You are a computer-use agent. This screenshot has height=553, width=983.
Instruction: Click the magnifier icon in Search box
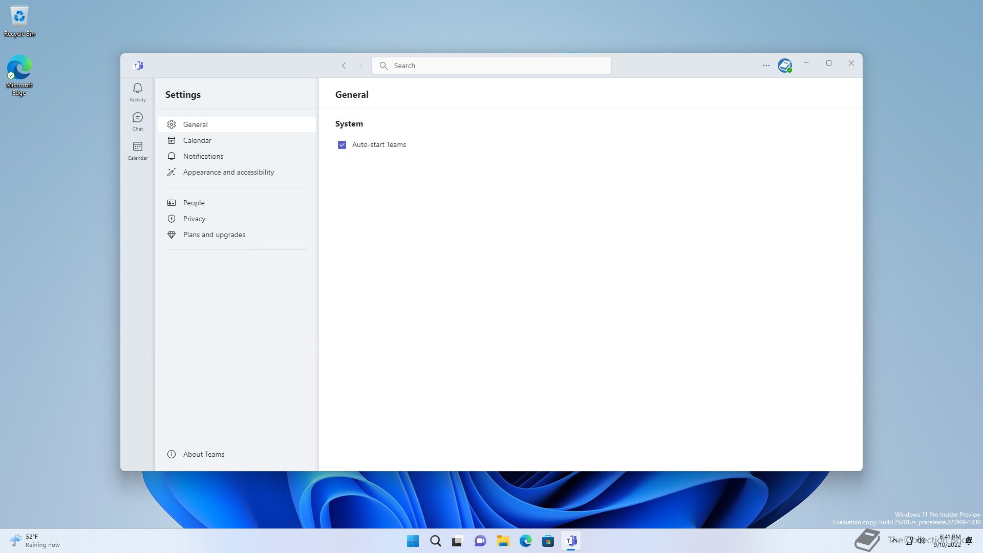[x=383, y=66]
